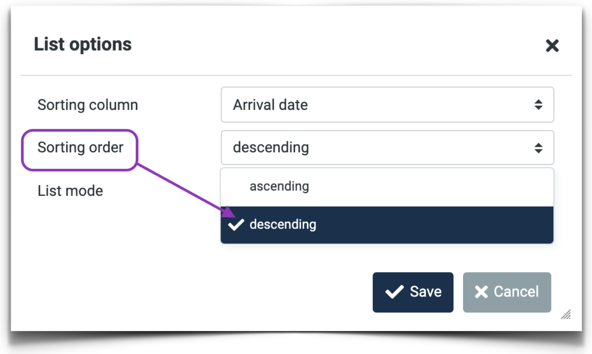592x354 pixels.
Task: Click the Arrival date value text
Action: click(x=270, y=105)
